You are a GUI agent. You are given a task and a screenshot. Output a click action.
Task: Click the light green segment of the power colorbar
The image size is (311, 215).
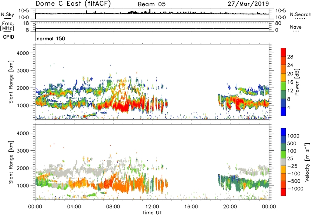[283, 86]
